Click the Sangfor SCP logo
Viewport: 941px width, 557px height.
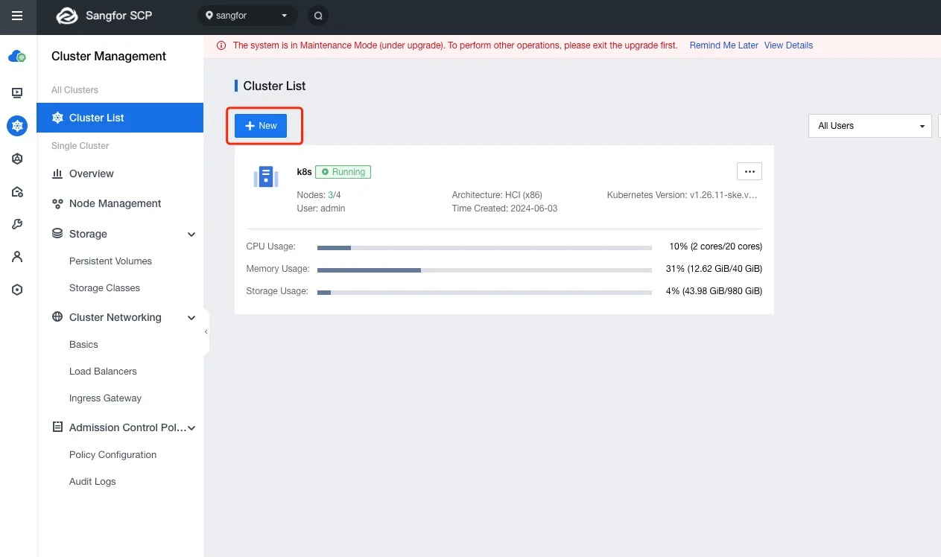tap(103, 15)
